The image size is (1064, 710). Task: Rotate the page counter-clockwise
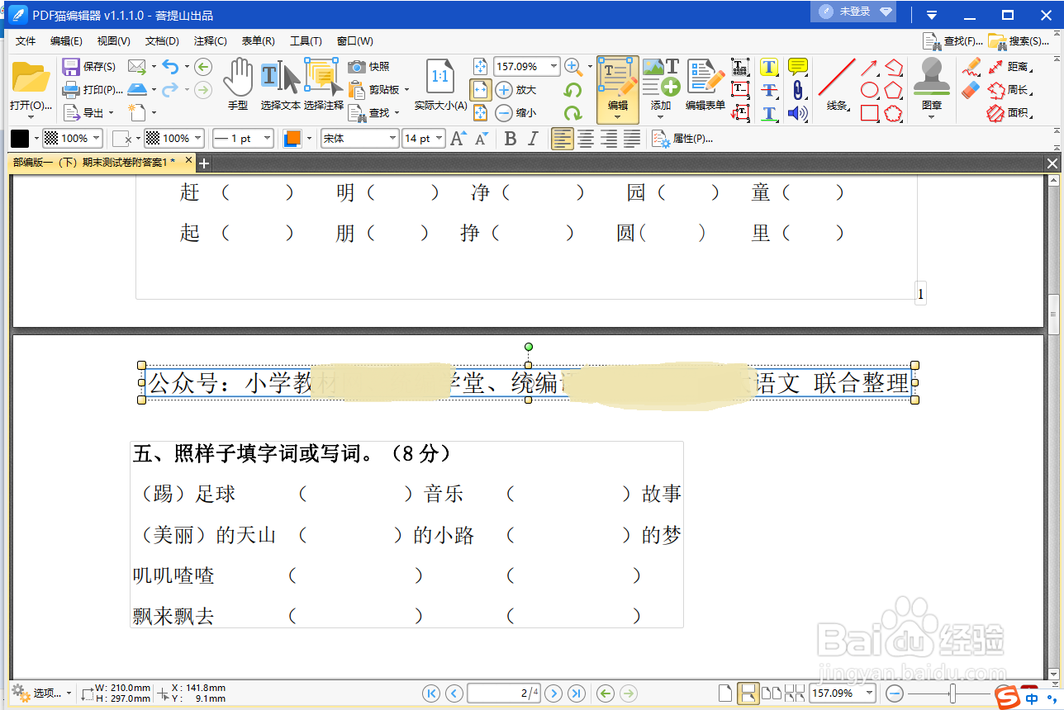click(x=572, y=90)
